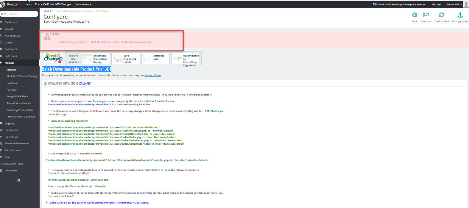Click the Batch Downloadable Product Pro 1.4.1 heading
This screenshot has height=208, width=469.
77,69
